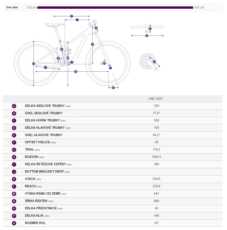Select the N handlebar-width marker in the diagram
Image resolution: width=227 pixels, height=230 pixels.
(147, 36)
